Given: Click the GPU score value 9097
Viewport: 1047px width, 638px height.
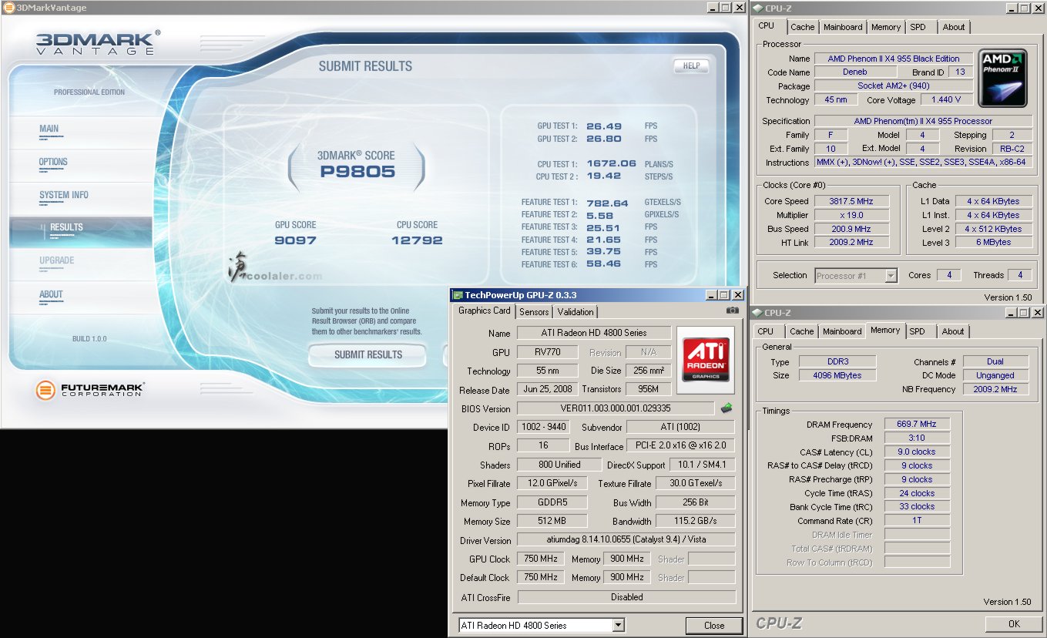Looking at the screenshot, I should point(296,240).
